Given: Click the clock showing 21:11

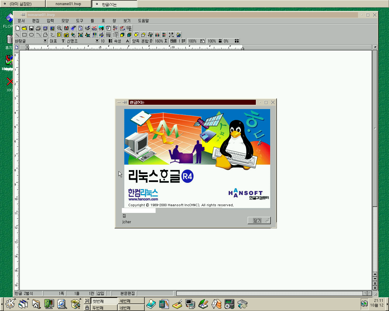Looking at the screenshot, I should [x=379, y=301].
